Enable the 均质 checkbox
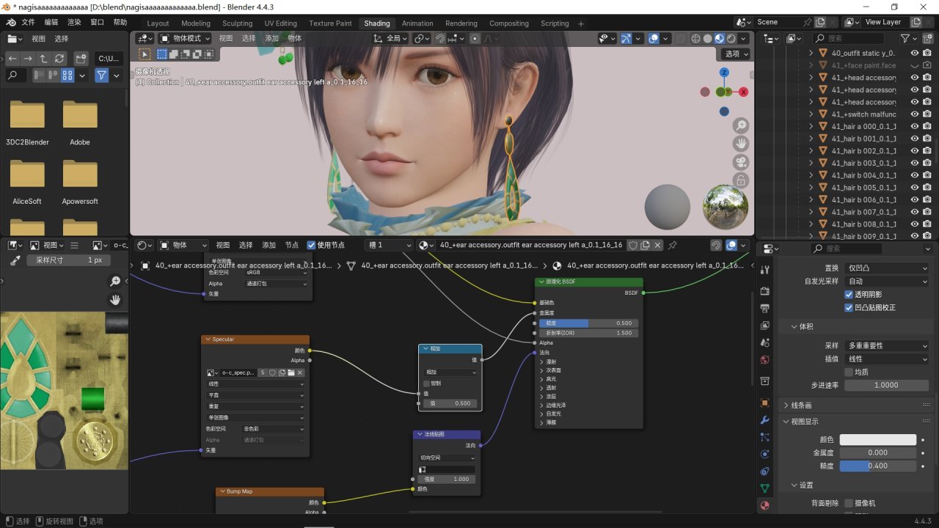Viewport: 939px width, 528px height. pyautogui.click(x=849, y=372)
